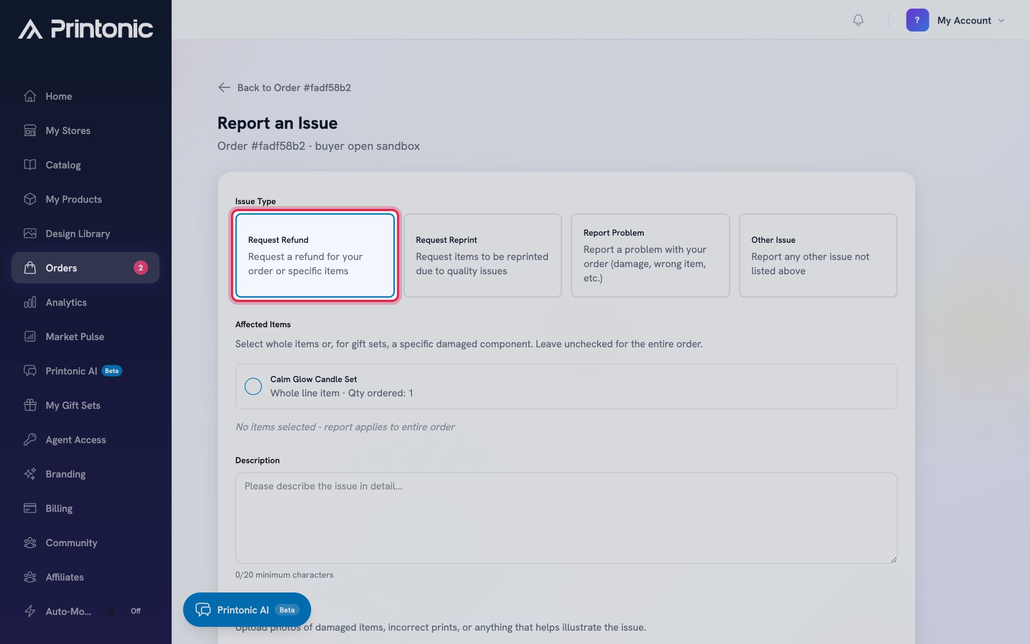Go back to Order #fadf58b2
The image size is (1030, 644).
coord(285,87)
